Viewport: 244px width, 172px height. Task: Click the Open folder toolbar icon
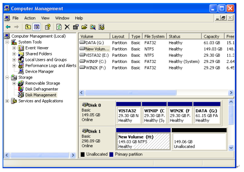pos(84,27)
